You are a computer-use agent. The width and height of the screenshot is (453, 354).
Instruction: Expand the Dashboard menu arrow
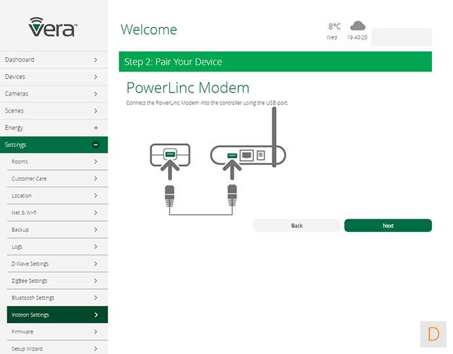(x=96, y=60)
